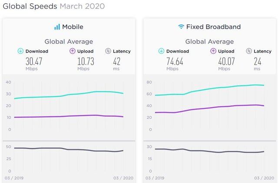
Task: Click the Mobile latency icon
Action: point(108,51)
